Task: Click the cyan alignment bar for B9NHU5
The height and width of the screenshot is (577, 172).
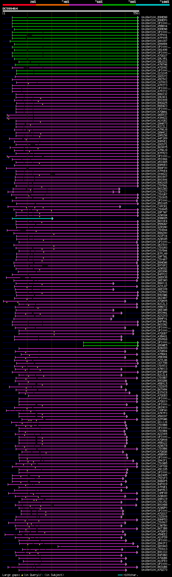Action: coord(33,219)
